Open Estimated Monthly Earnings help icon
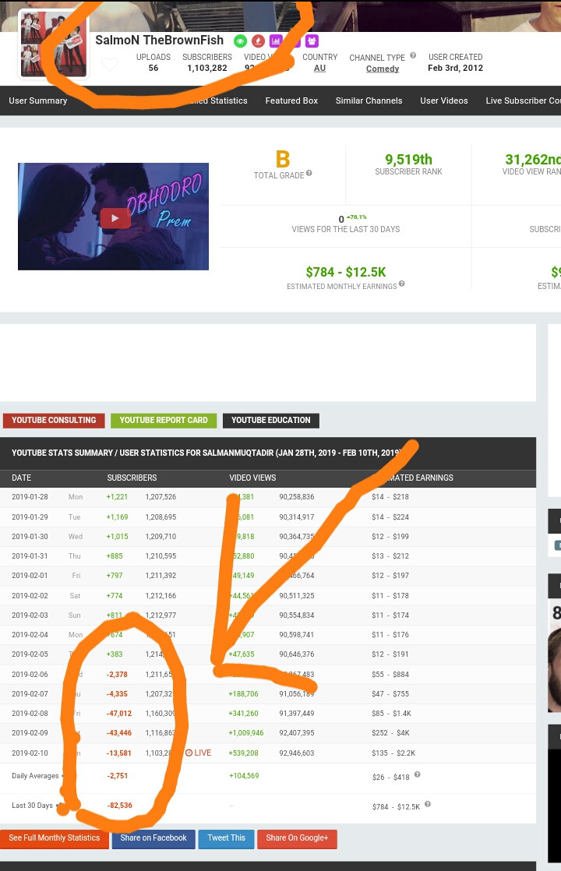This screenshot has height=871, width=561. tap(401, 284)
